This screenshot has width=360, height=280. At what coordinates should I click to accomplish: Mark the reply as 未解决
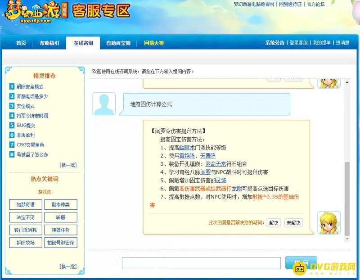[x=293, y=223]
